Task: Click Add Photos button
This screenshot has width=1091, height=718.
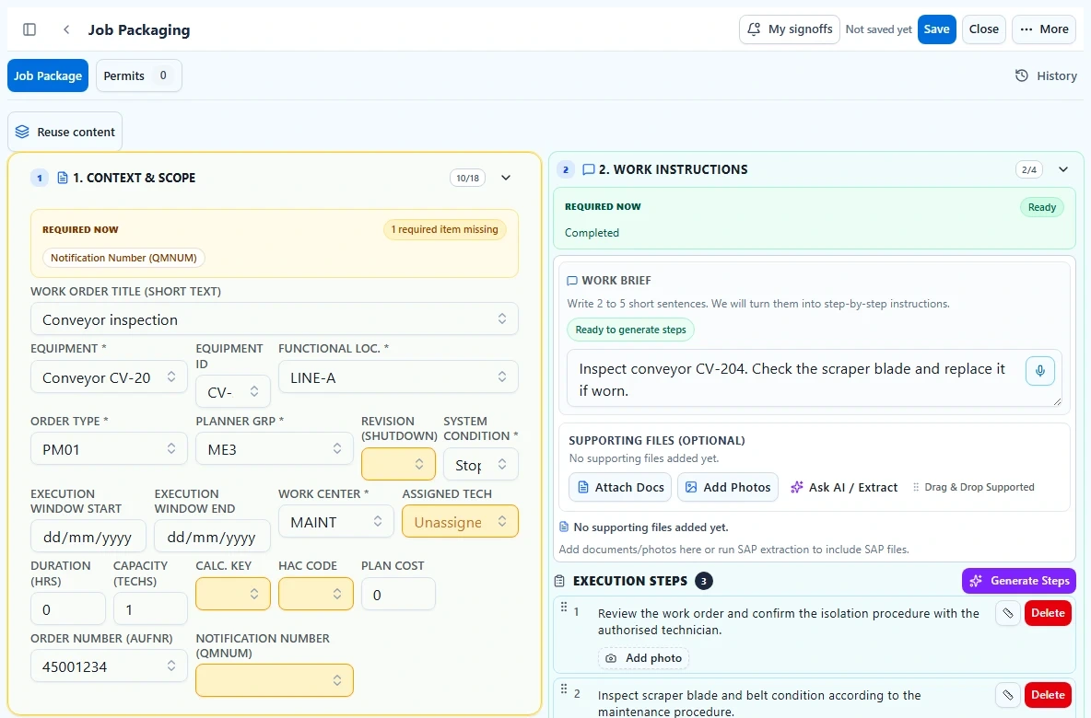Action: click(728, 487)
